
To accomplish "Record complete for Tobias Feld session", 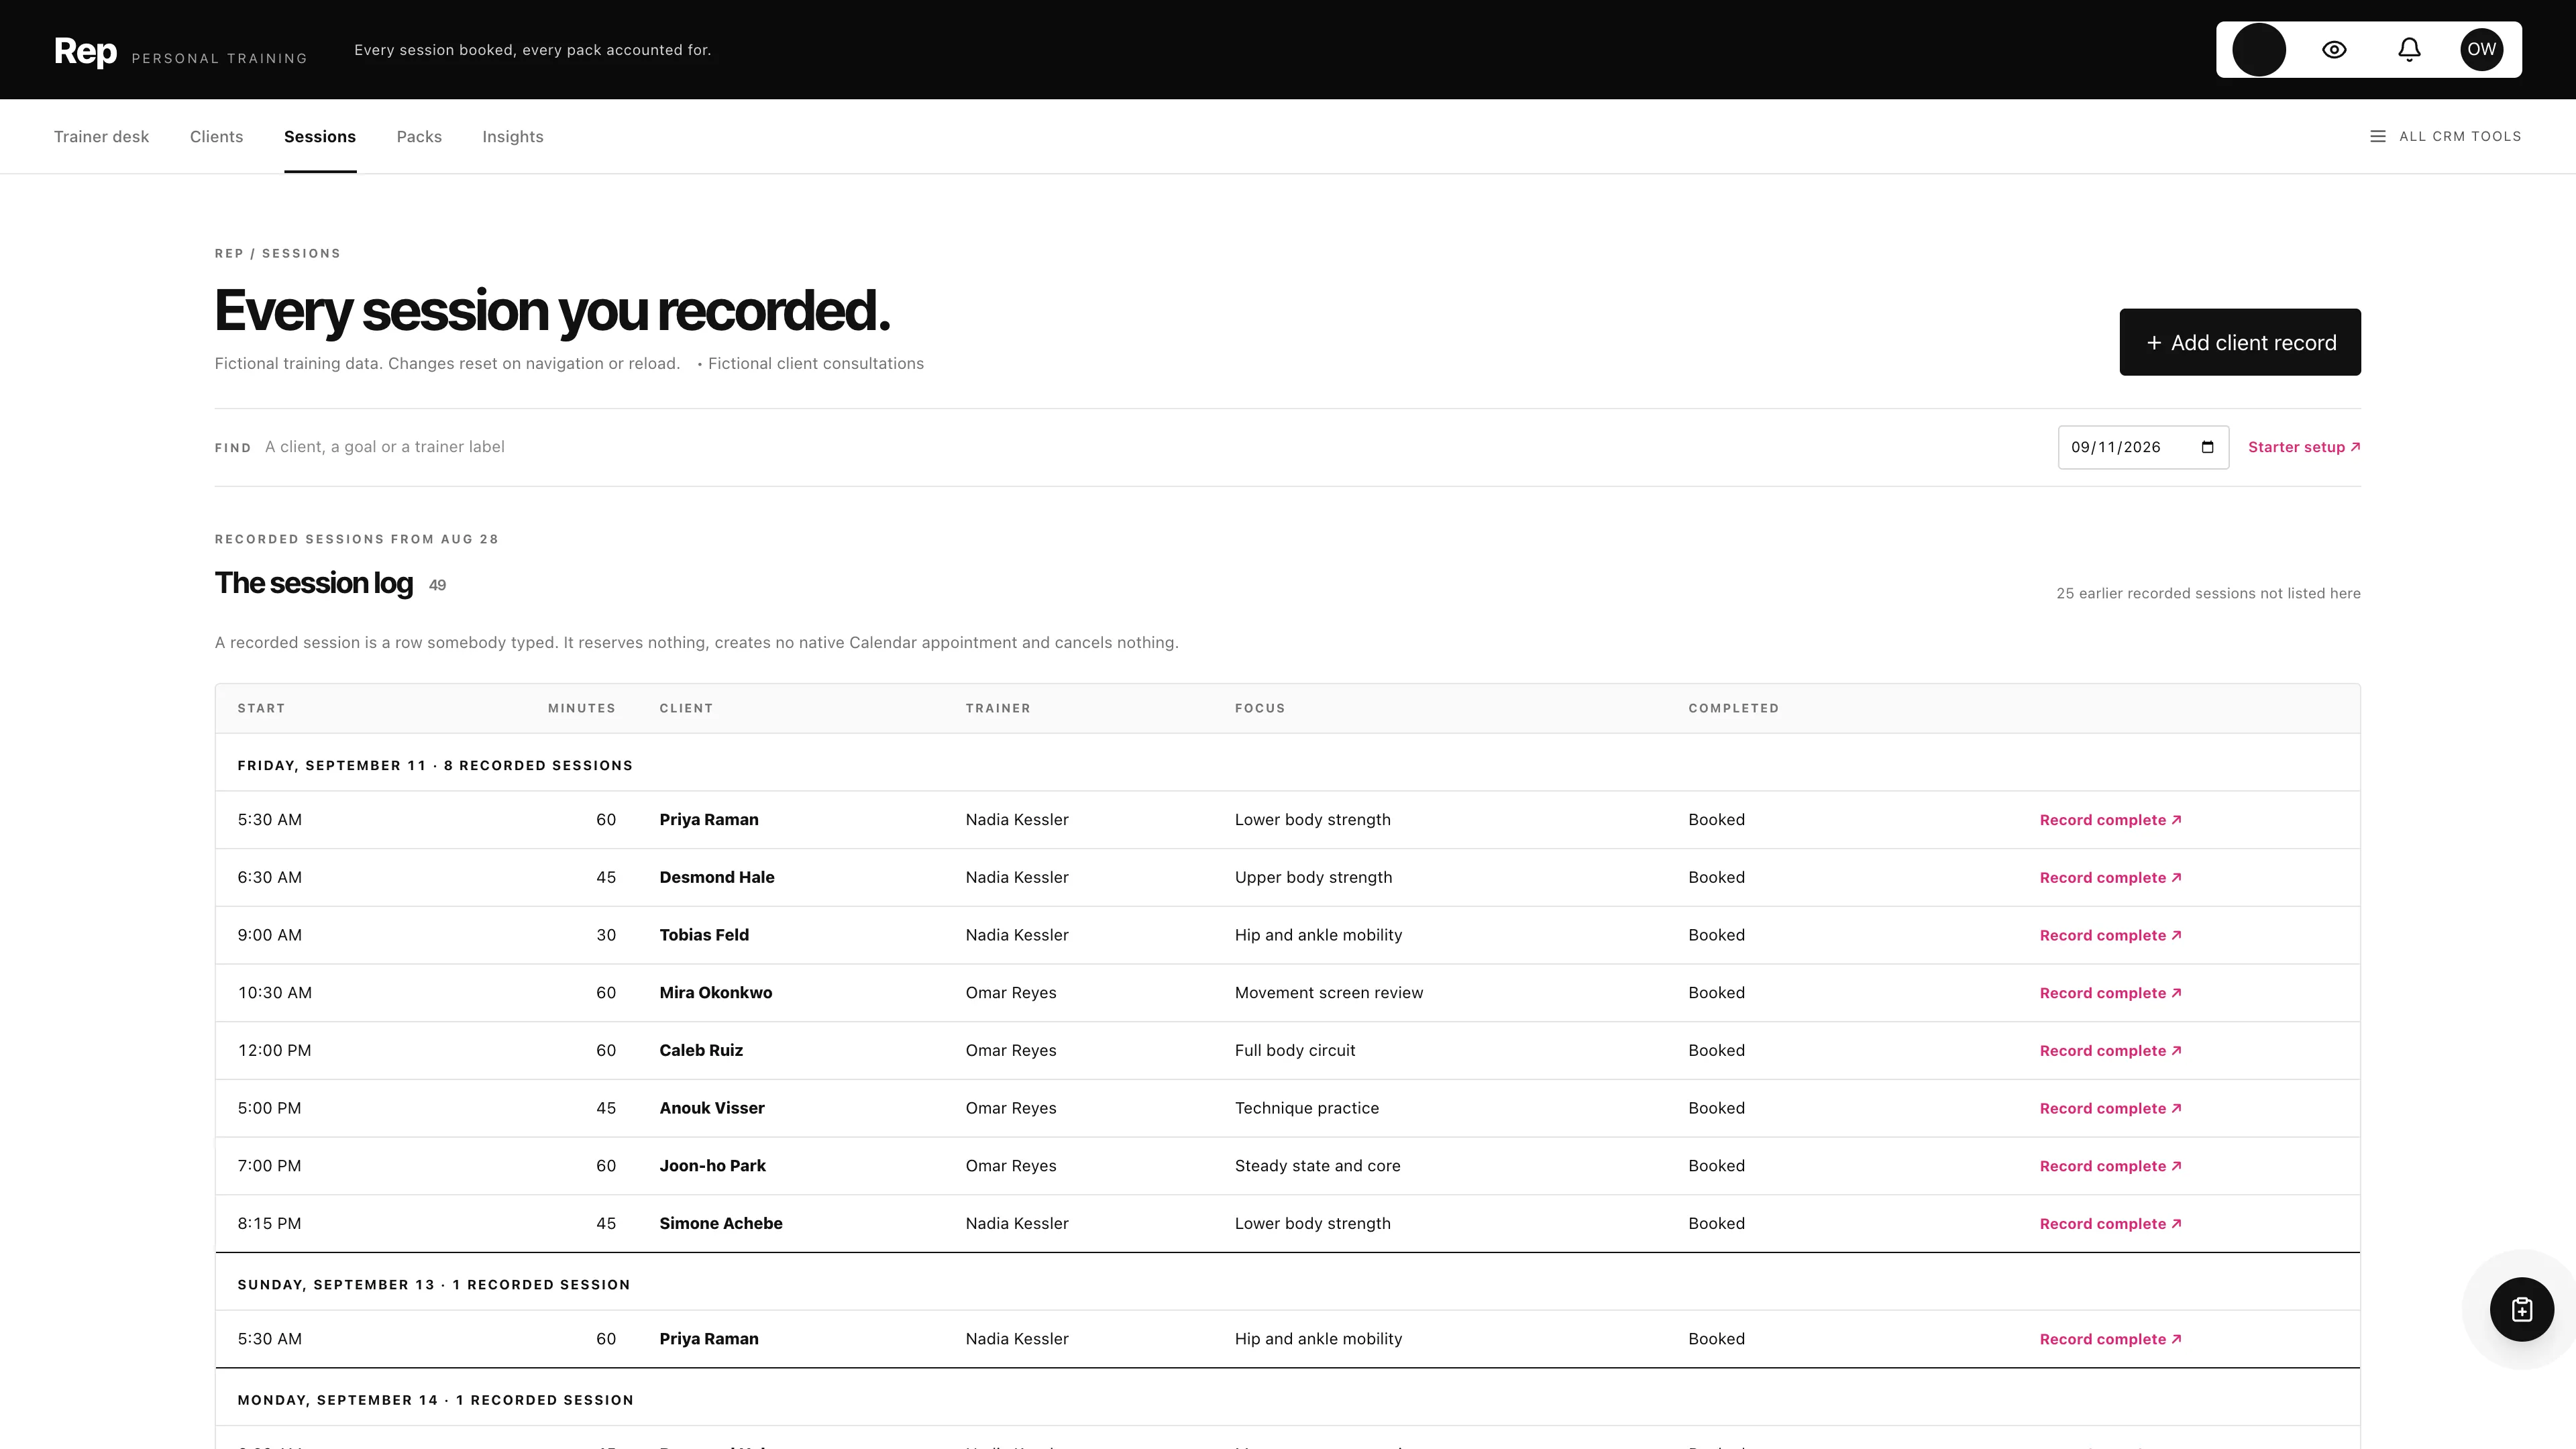I will (x=2110, y=935).
